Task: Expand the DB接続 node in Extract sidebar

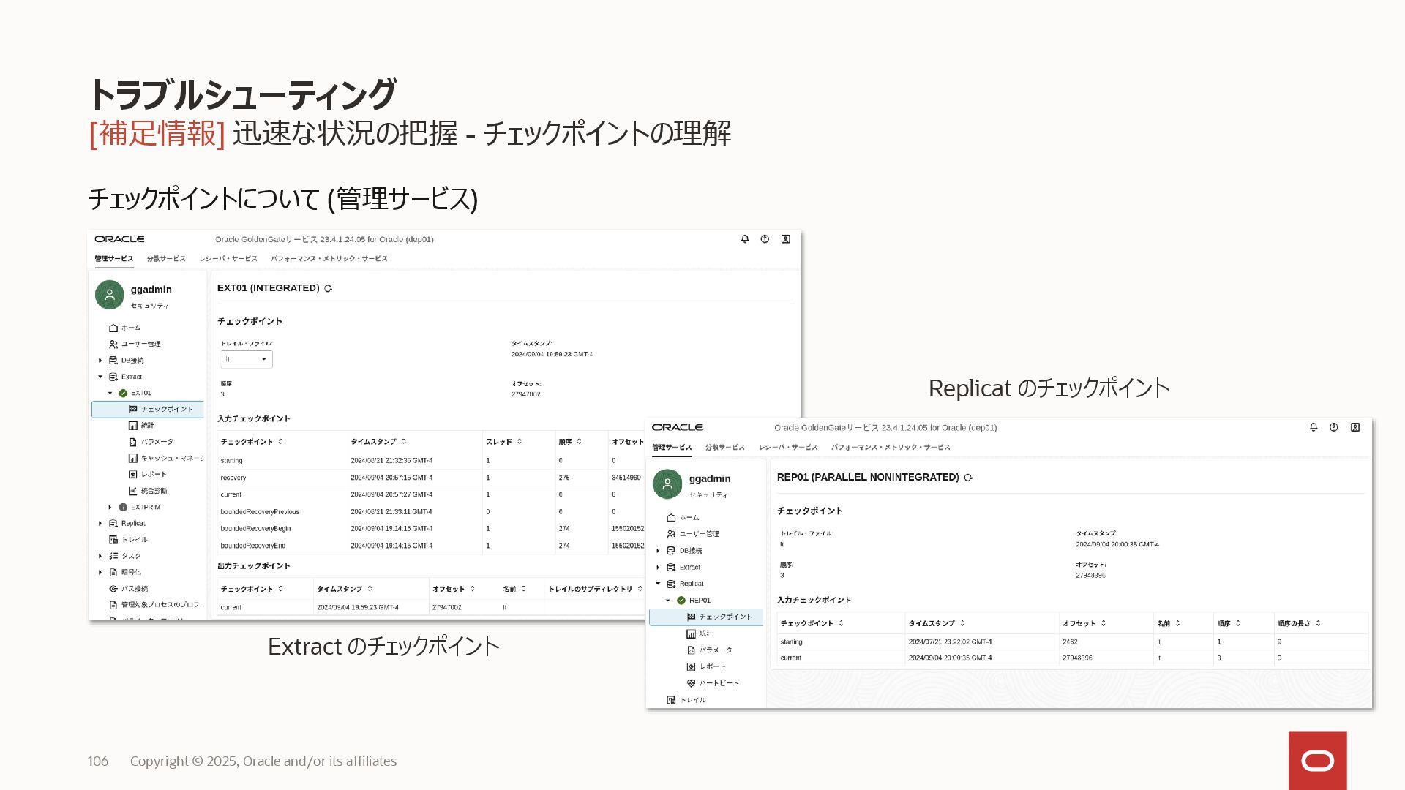Action: 100,361
